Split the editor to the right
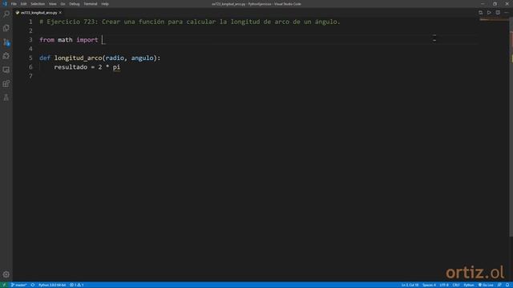The image size is (513, 288). 498,13
